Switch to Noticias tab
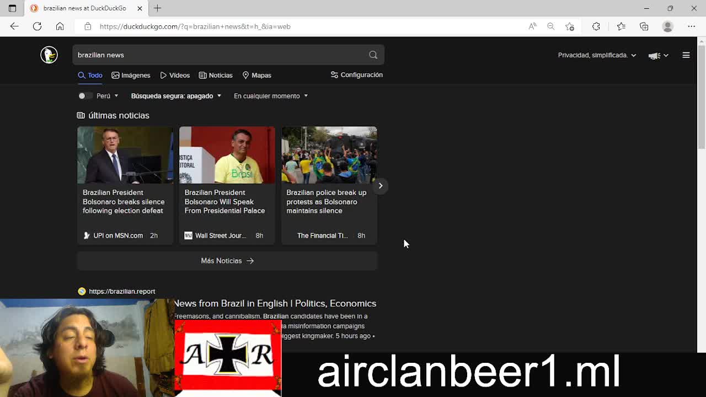This screenshot has height=397, width=706. coord(216,75)
